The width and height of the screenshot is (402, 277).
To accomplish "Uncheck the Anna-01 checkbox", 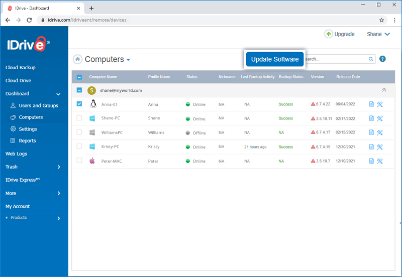I will point(79,104).
